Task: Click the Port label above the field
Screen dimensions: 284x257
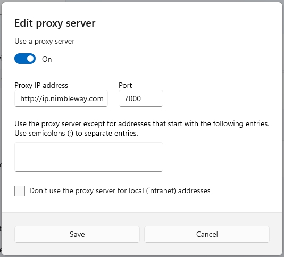Action: pyautogui.click(x=125, y=85)
